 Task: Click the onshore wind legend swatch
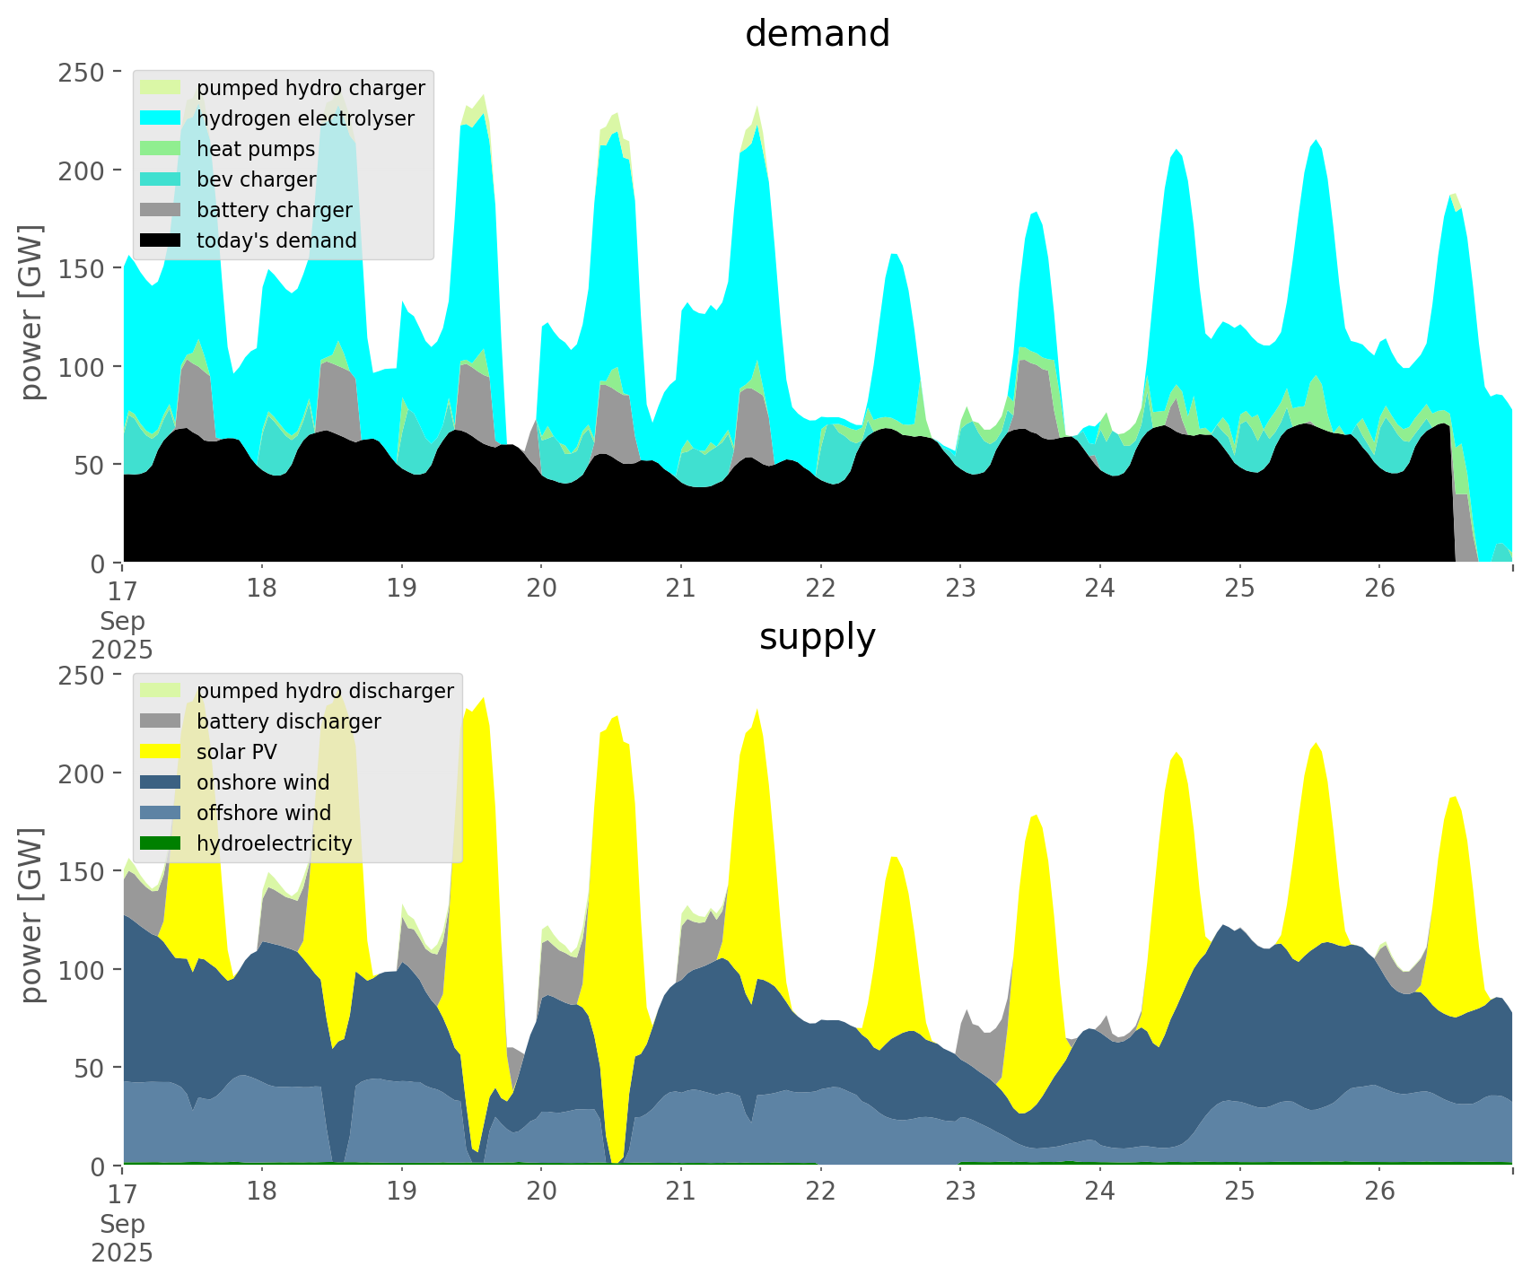click(x=162, y=782)
